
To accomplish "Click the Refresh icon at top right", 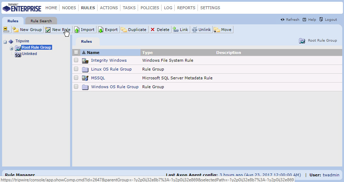I will coord(282,20).
